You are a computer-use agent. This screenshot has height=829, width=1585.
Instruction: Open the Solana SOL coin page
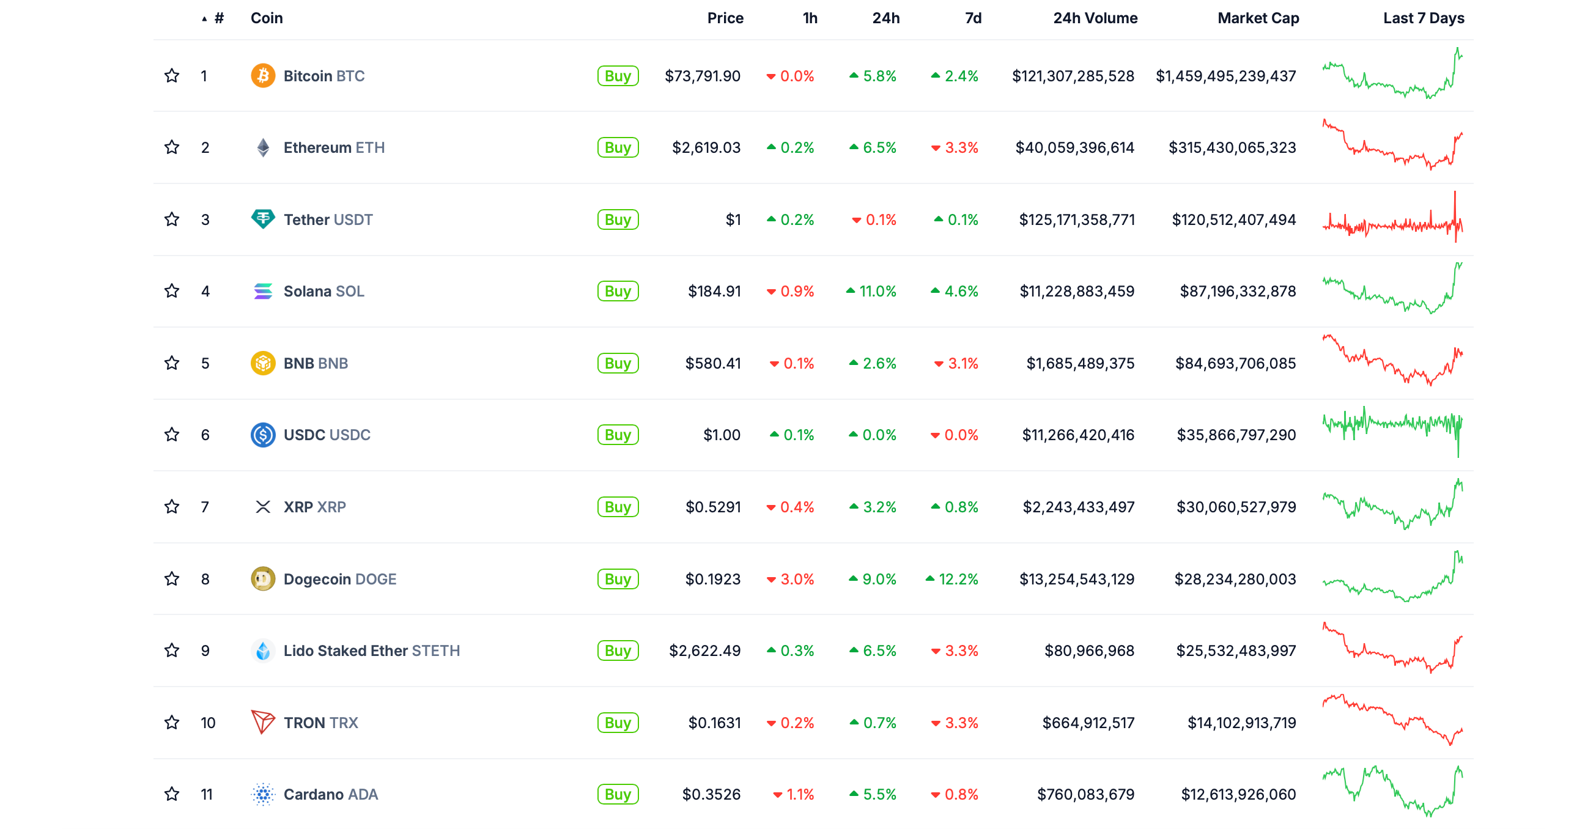point(323,292)
